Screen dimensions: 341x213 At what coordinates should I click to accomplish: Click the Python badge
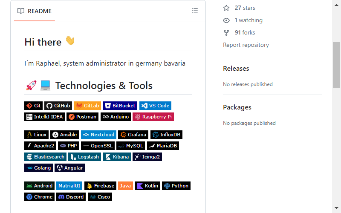pyautogui.click(x=176, y=186)
